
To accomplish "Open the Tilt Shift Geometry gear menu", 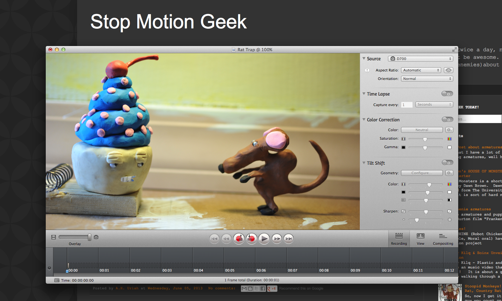I will pos(449,173).
